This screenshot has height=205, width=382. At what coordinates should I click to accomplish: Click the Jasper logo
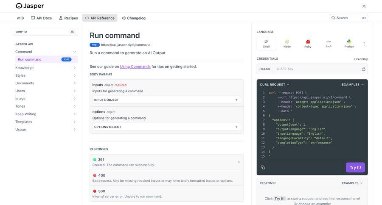click(29, 6)
